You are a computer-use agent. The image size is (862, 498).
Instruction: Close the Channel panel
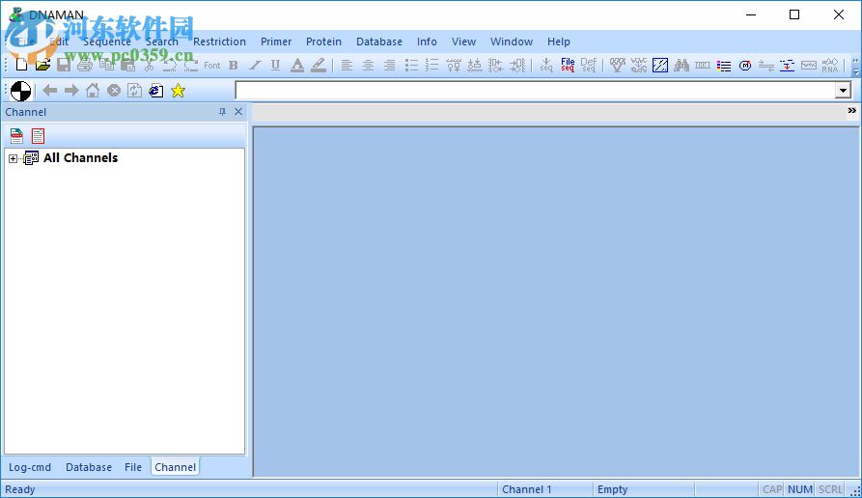coord(238,112)
